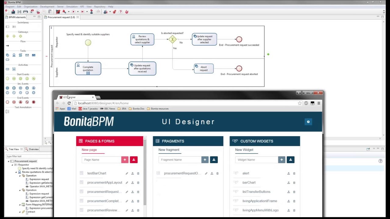The image size is (390, 219).
Task: Select the Complete quotation task in diagram
Action: tap(88, 68)
